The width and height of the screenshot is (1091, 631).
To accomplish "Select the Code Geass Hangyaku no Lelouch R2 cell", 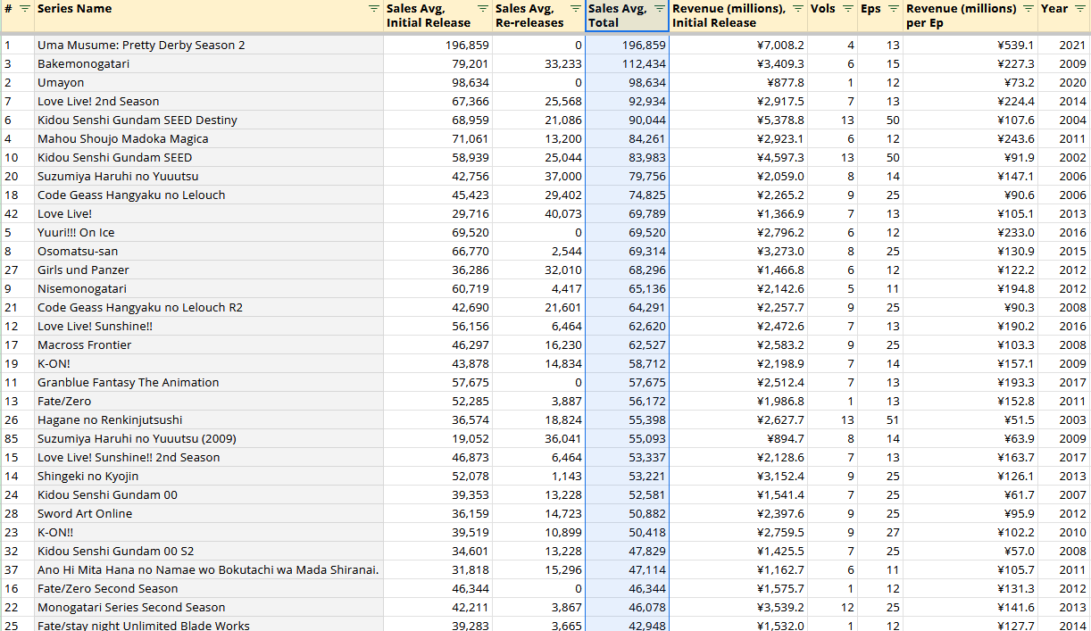I will click(209, 307).
